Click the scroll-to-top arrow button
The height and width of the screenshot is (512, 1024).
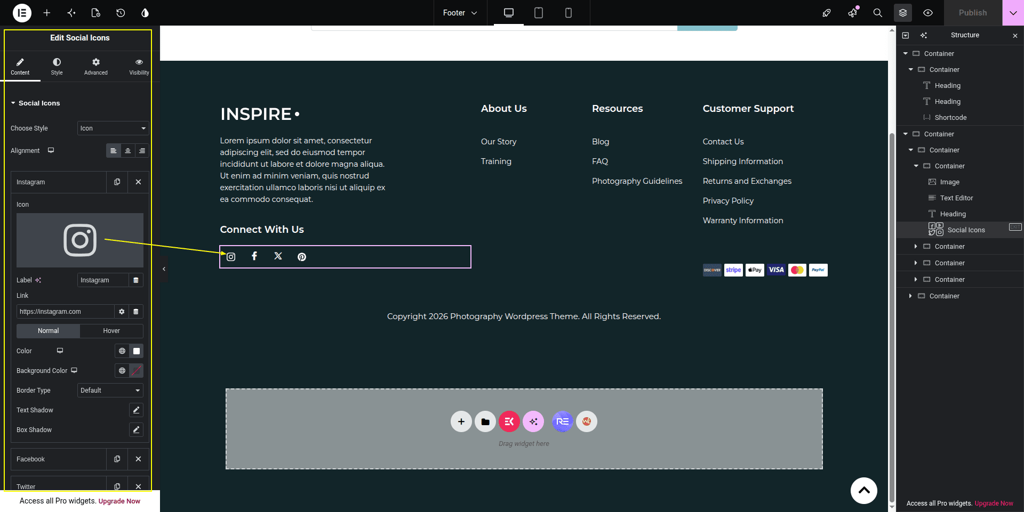[x=864, y=491]
